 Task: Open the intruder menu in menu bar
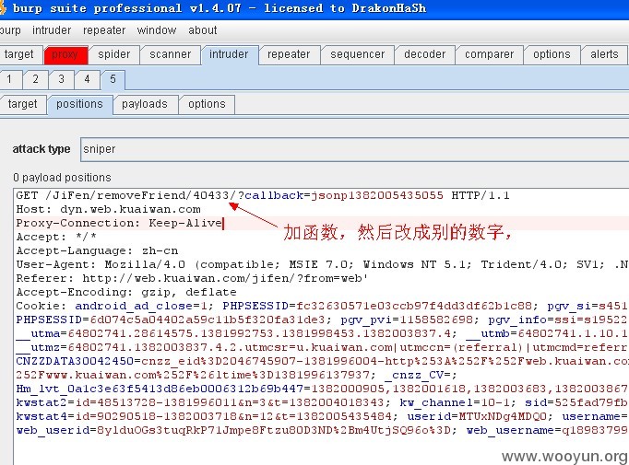[52, 30]
